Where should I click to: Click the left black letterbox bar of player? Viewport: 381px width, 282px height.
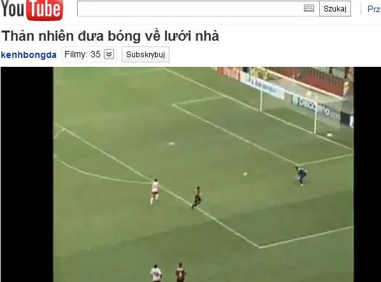pyautogui.click(x=27, y=174)
